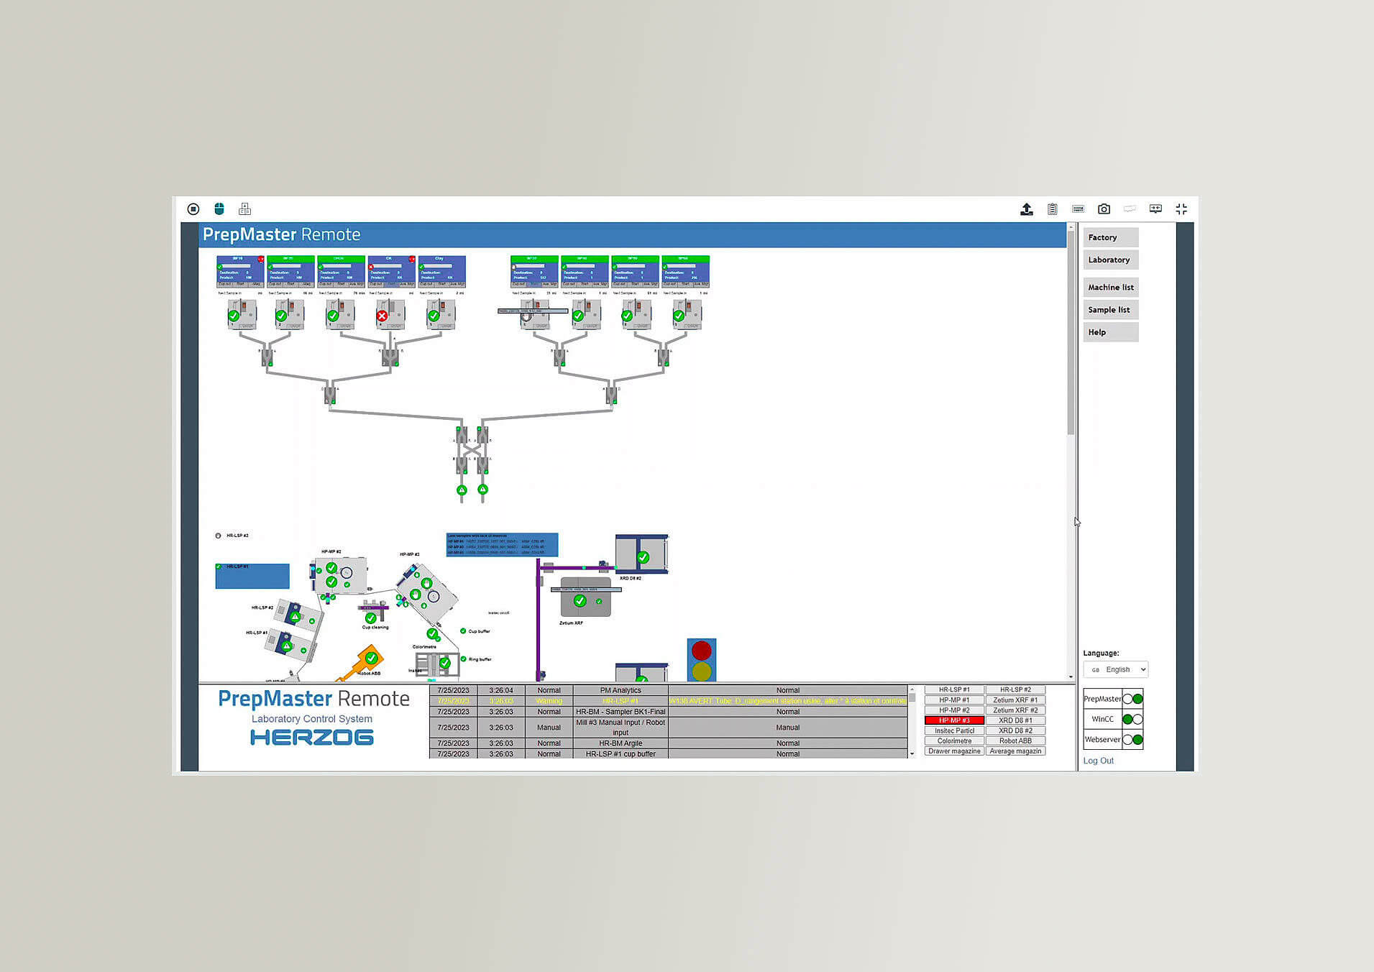
Task: Click 'HR-BM - Sampler BK1-Final' log entry
Action: [x=620, y=712]
